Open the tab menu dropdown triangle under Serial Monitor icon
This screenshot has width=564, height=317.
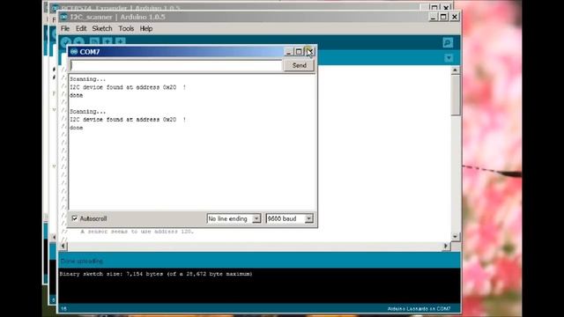449,58
